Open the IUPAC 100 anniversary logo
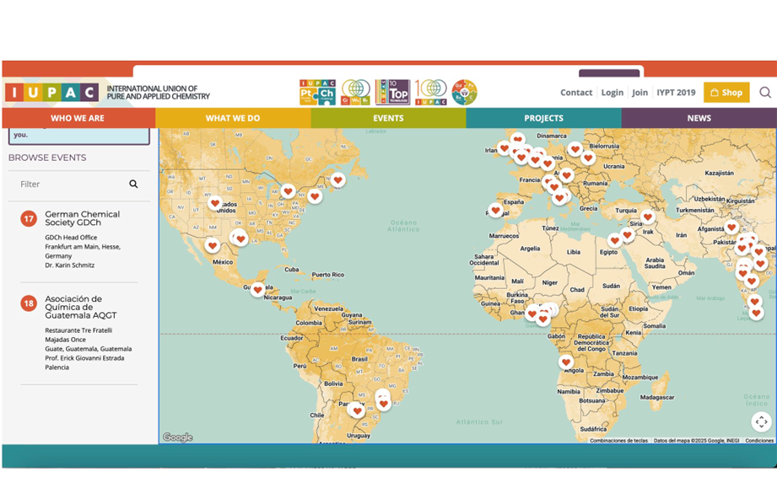777x504 pixels. point(430,92)
